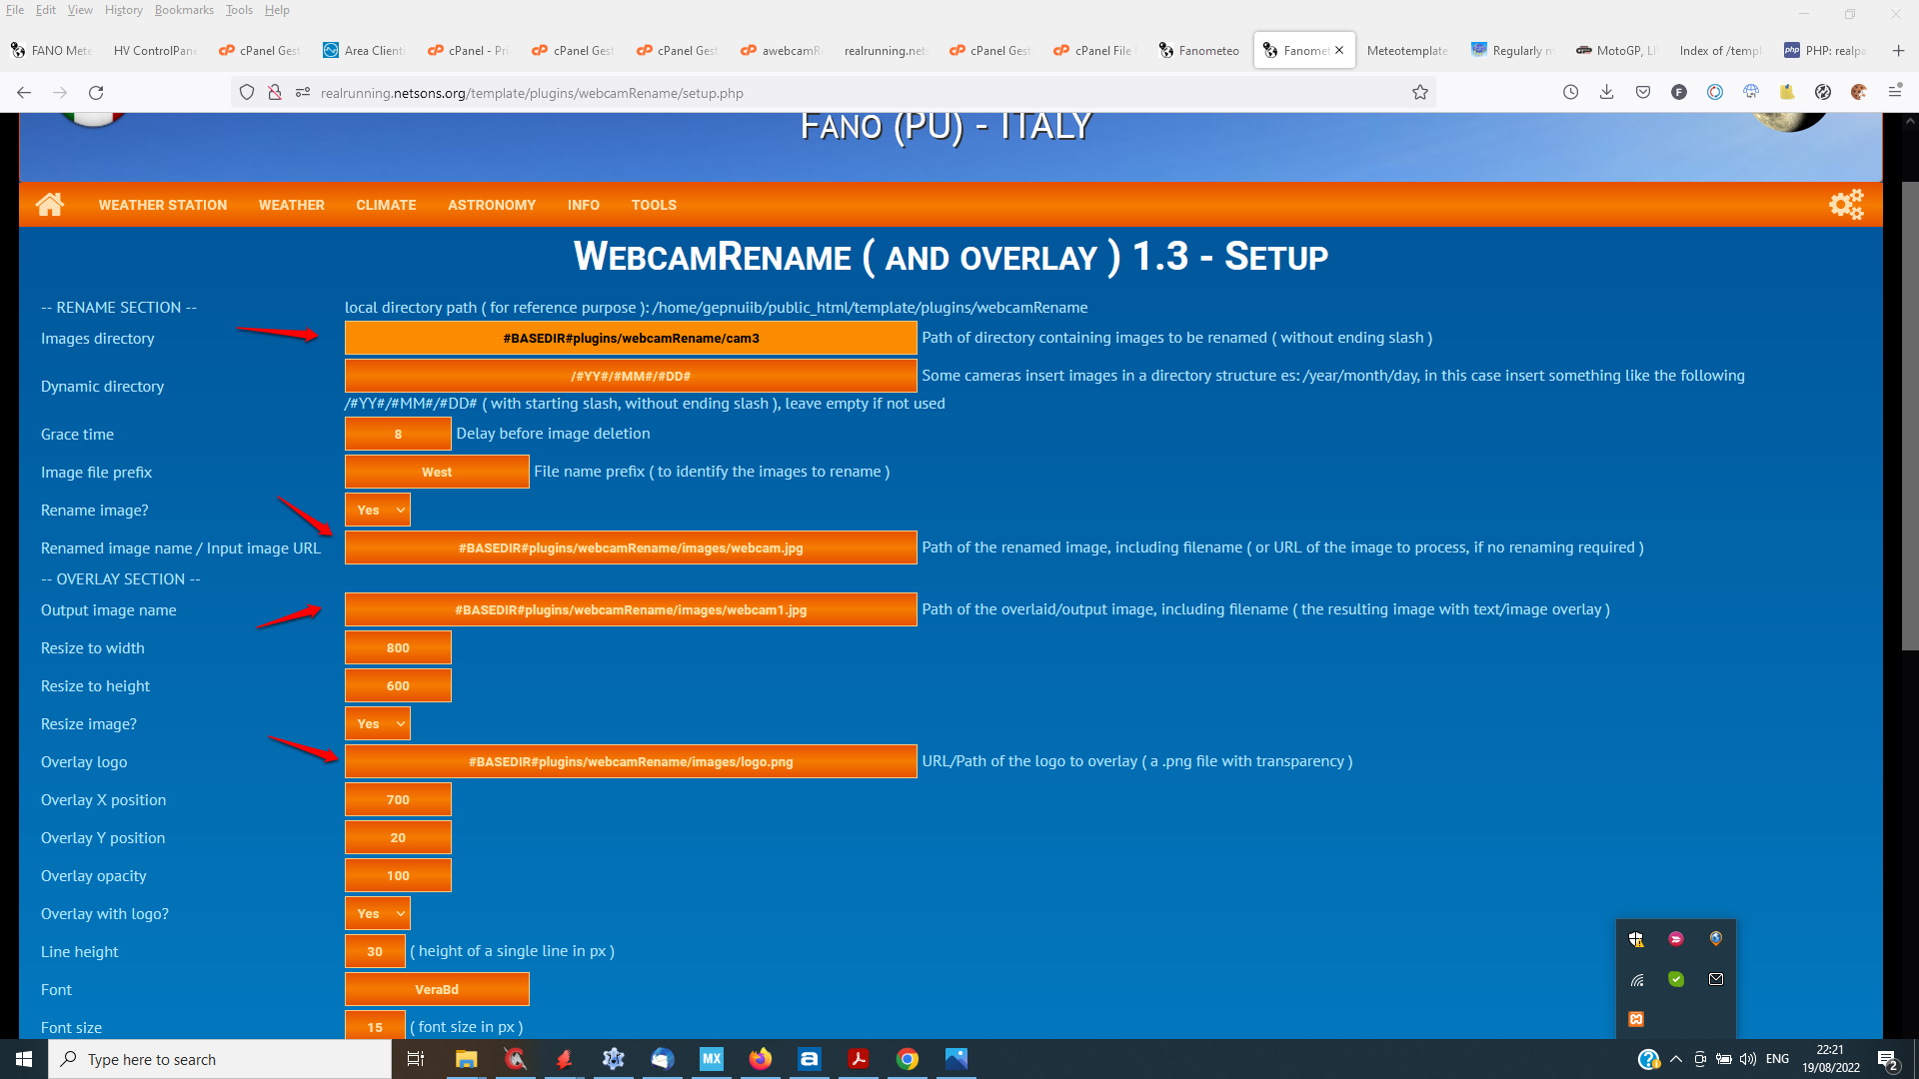This screenshot has width=1919, height=1079.
Task: Open Screenpresso from the system tray
Action: click(x=1676, y=939)
